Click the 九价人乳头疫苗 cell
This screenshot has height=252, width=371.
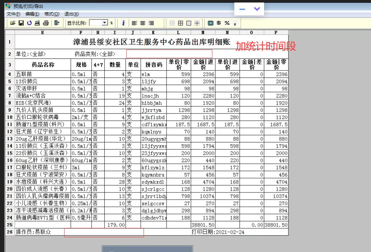pos(43,110)
